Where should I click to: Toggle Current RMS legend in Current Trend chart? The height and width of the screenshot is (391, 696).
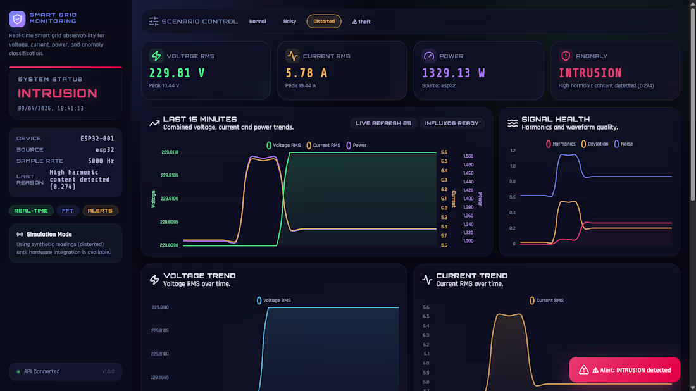pos(547,301)
